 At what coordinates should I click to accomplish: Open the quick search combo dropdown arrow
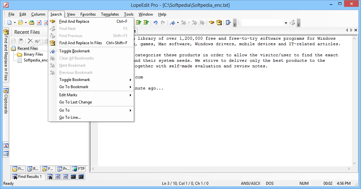tap(286, 23)
